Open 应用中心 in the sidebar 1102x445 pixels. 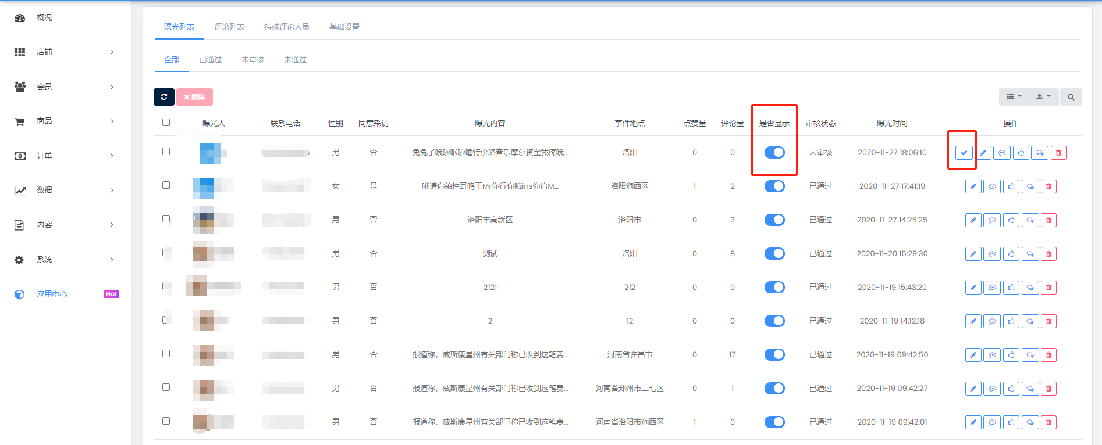click(52, 294)
